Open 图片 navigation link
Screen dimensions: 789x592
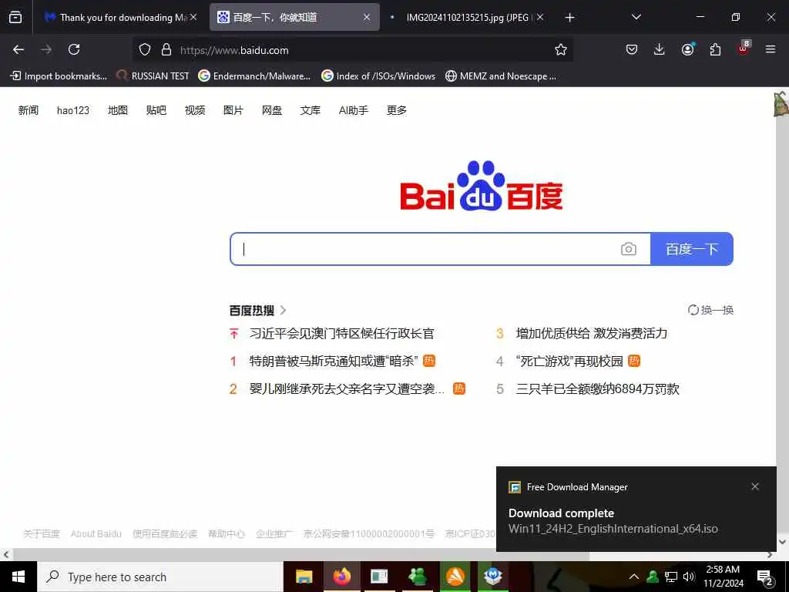coord(233,110)
